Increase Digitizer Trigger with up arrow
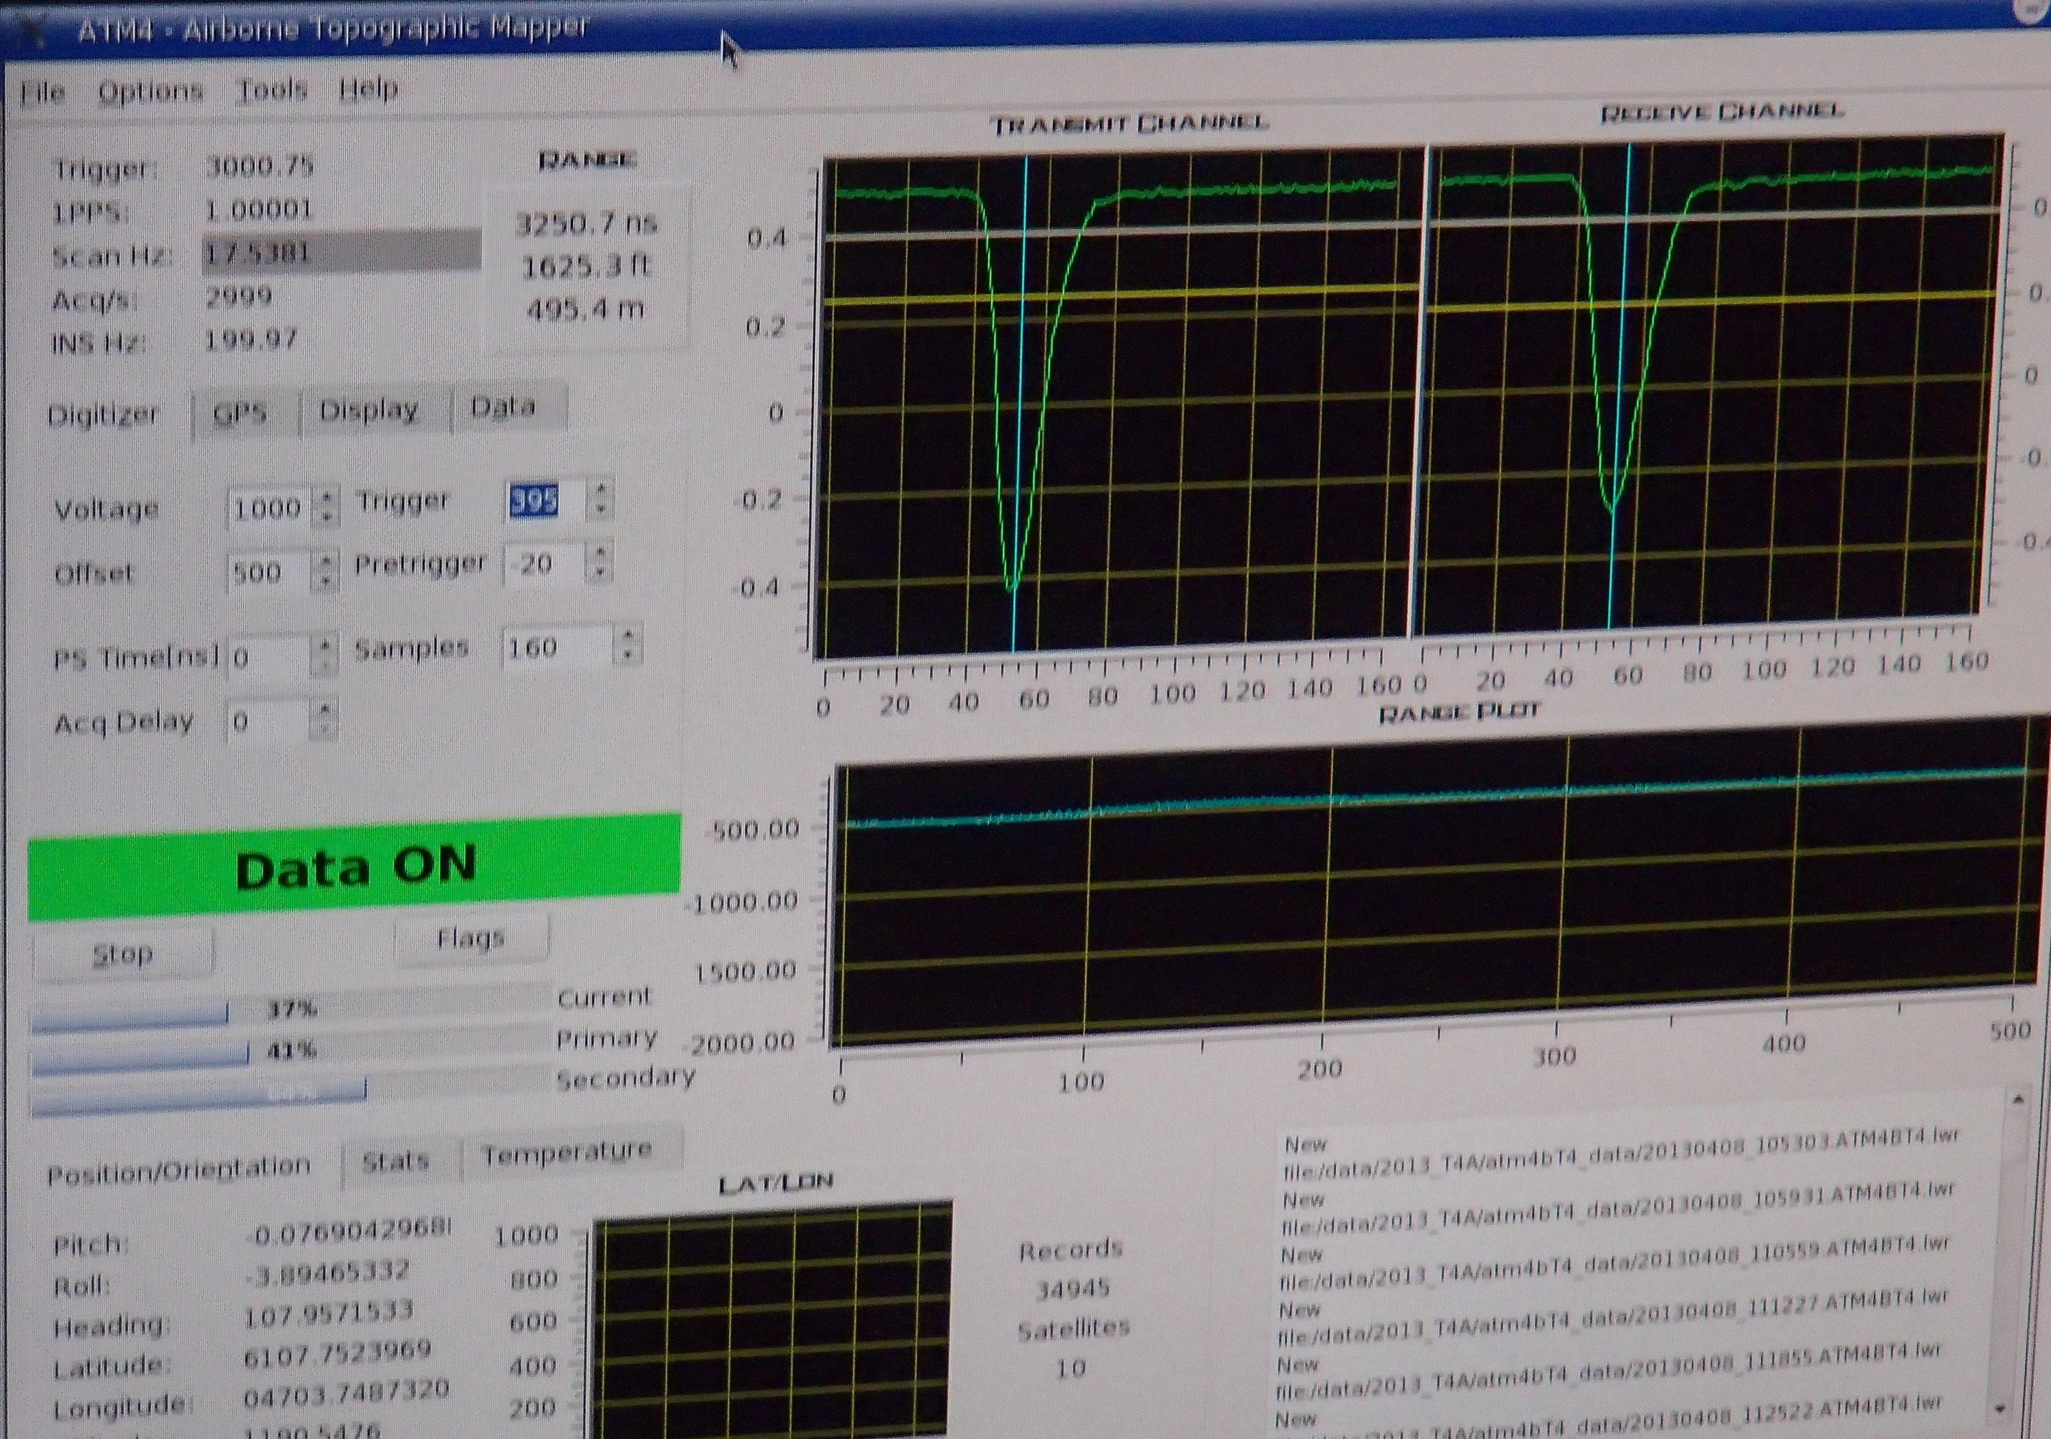 (x=602, y=489)
